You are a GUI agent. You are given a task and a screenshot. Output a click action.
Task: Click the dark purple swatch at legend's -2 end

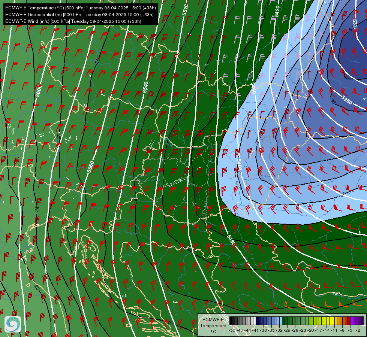click(362, 321)
